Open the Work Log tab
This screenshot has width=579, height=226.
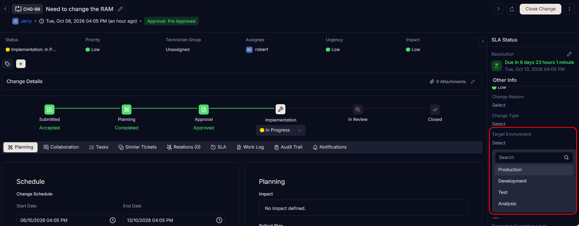(250, 147)
